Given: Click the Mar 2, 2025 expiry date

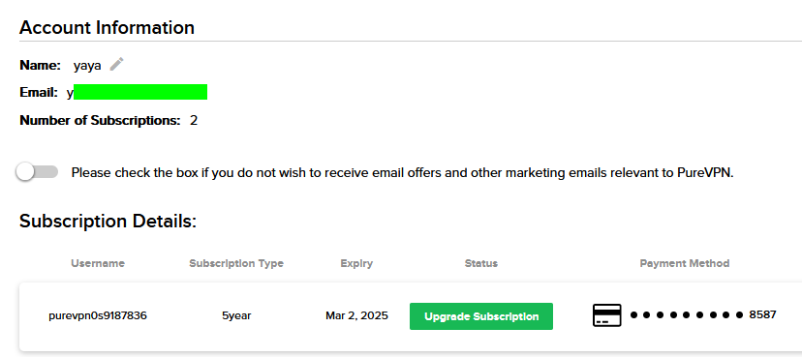Looking at the screenshot, I should pos(356,315).
